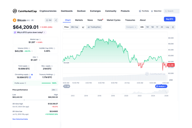Open the Price performance 24h dropdown

point(54,90)
